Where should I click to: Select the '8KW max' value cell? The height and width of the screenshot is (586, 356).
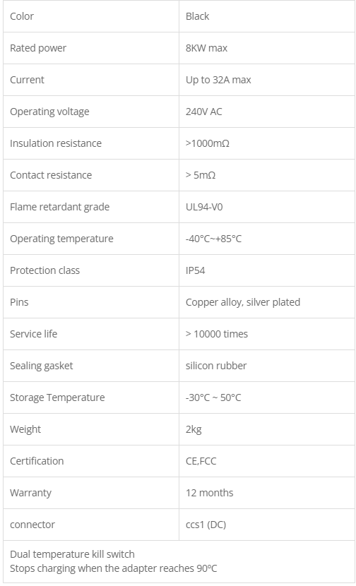(266, 48)
